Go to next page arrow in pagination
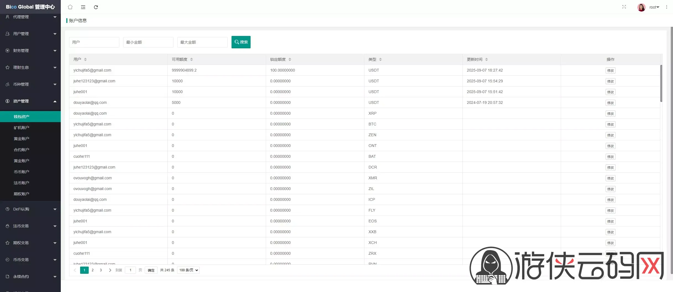Screen dimensions: 673x292 110,270
